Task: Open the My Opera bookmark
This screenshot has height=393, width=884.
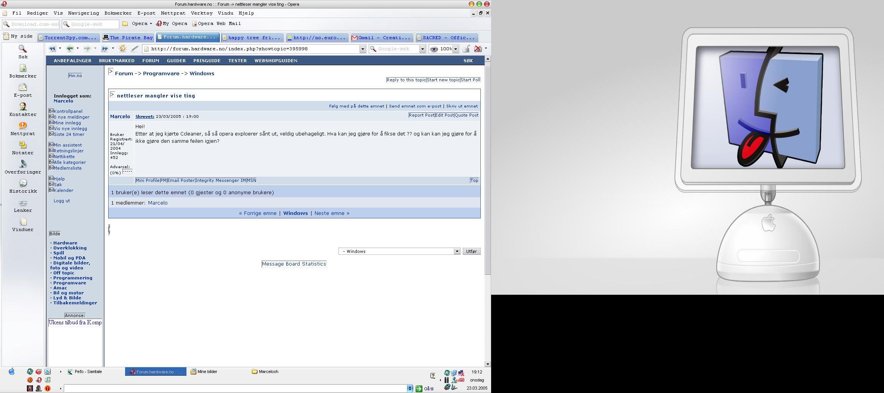Action: coord(172,24)
